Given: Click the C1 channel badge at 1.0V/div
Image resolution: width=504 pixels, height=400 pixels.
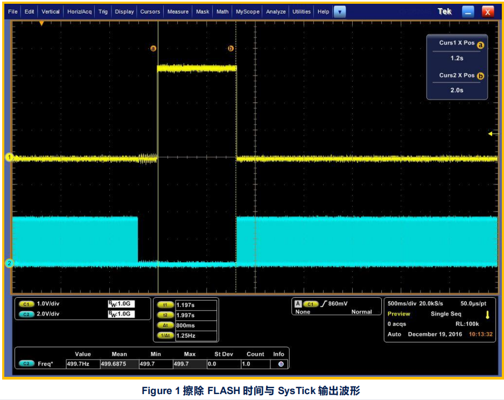Looking at the screenshot, I should [x=26, y=304].
